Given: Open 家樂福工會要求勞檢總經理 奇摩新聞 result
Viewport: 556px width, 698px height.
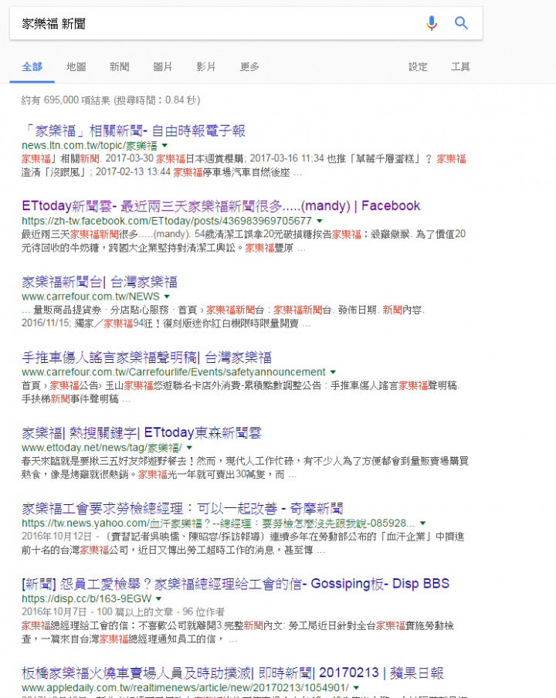Looking at the screenshot, I should [x=182, y=508].
